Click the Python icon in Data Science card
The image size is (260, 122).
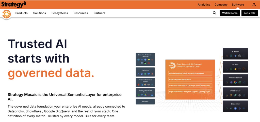click(227, 95)
